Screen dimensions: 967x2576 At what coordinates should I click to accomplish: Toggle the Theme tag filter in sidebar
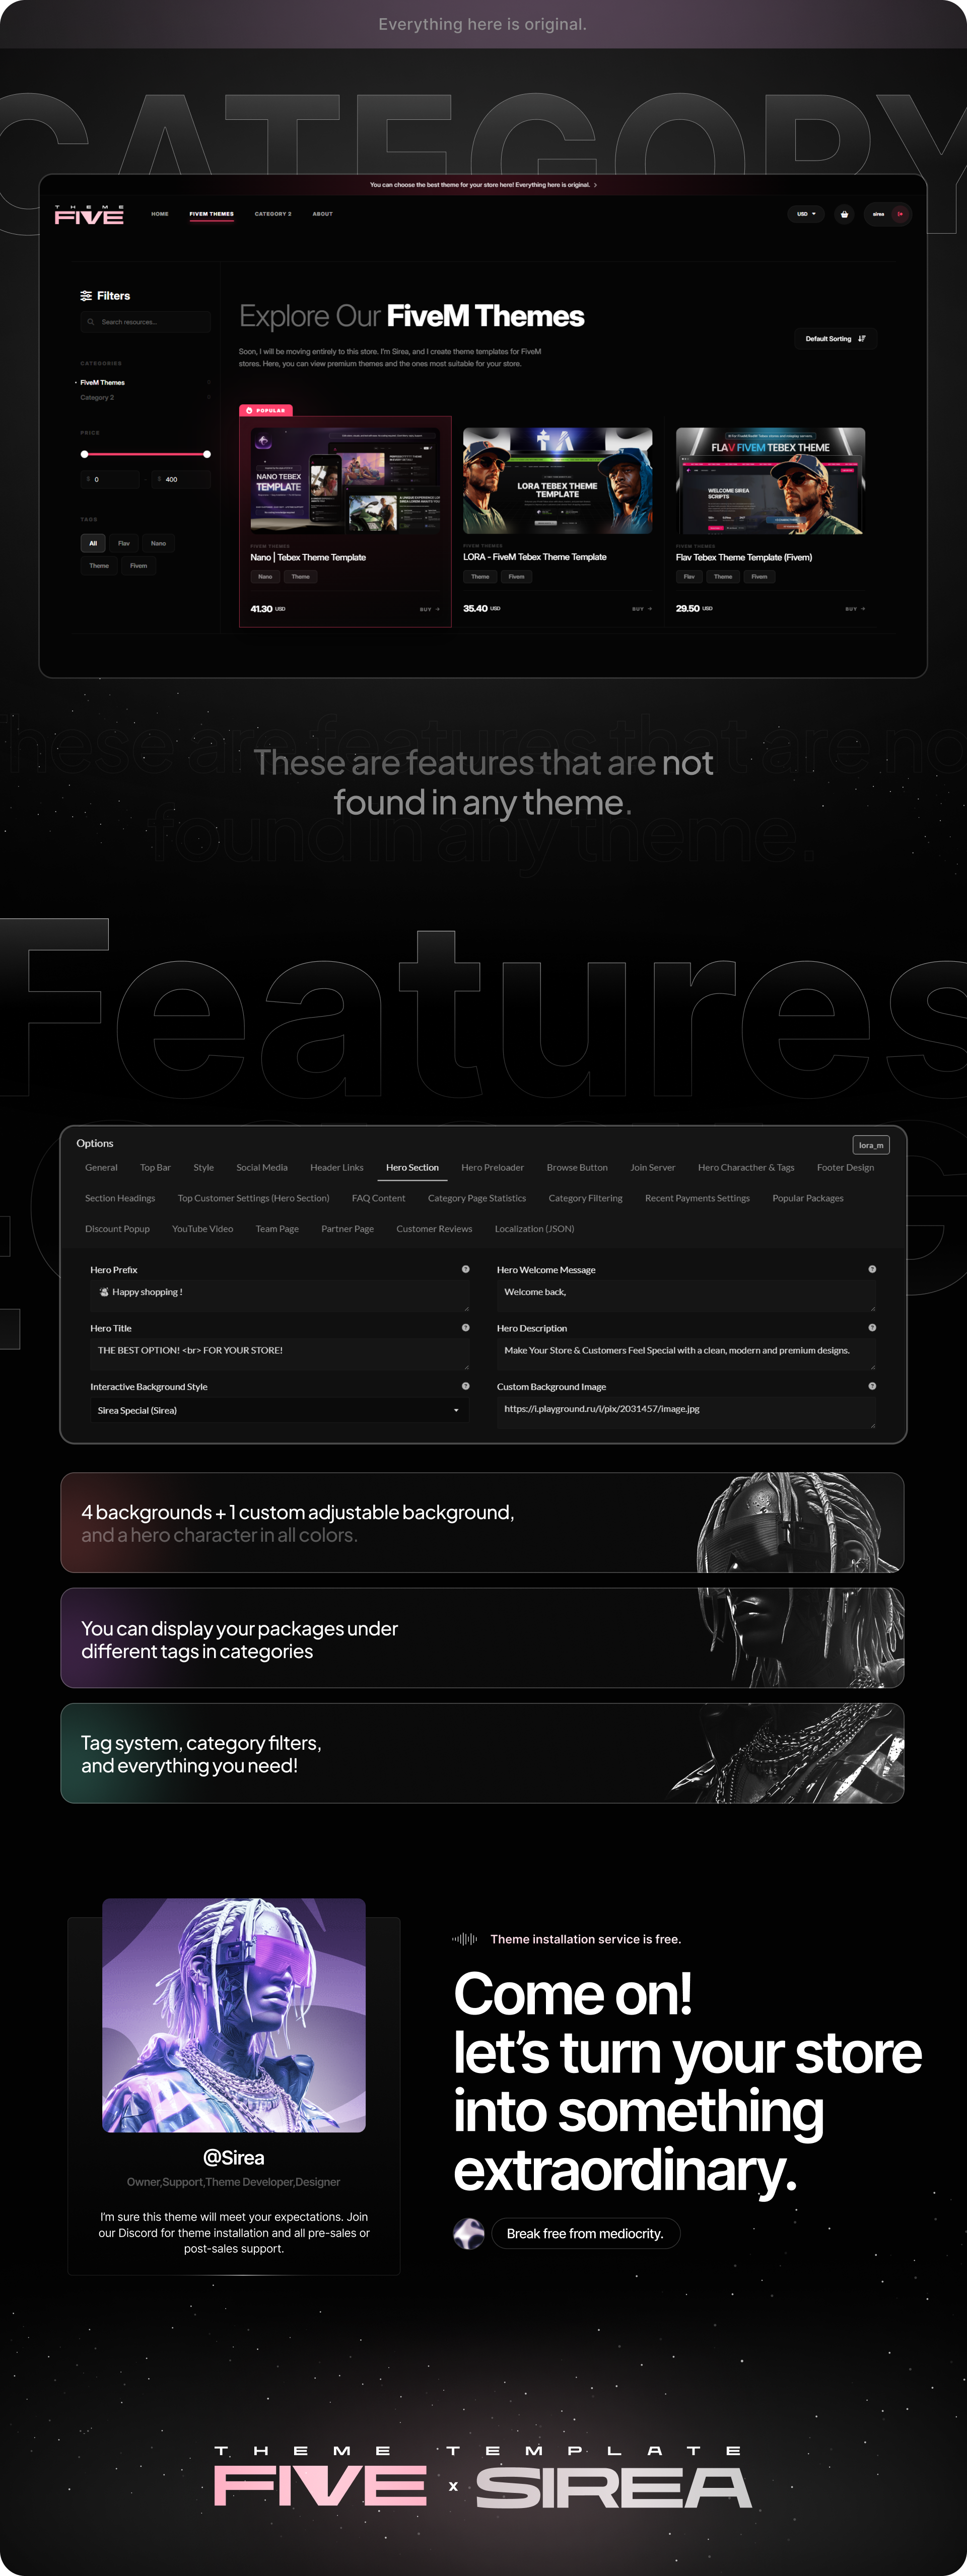coord(99,566)
